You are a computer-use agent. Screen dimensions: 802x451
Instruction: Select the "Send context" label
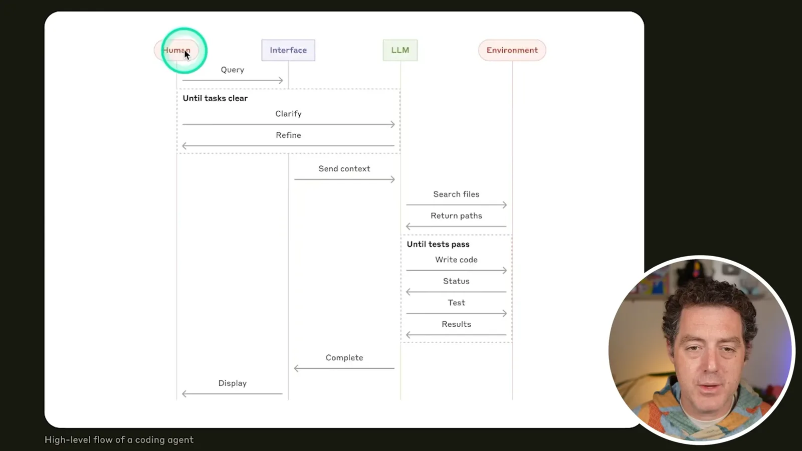pyautogui.click(x=344, y=169)
